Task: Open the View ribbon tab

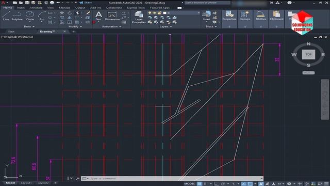Action: click(x=51, y=8)
